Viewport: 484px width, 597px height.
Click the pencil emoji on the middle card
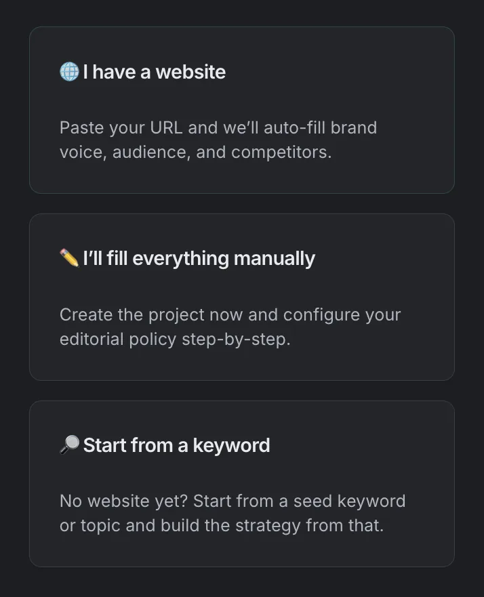(68, 258)
